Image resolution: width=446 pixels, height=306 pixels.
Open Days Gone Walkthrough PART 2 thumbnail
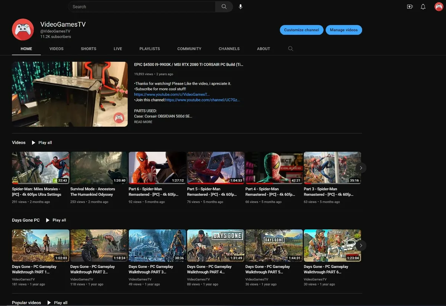pos(99,245)
